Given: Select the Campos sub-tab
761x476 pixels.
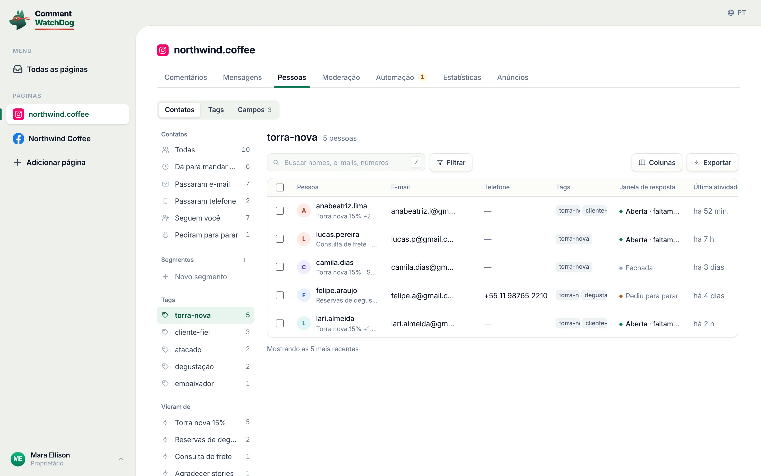Looking at the screenshot, I should [254, 110].
